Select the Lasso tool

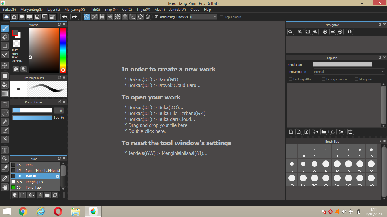click(x=5, y=113)
